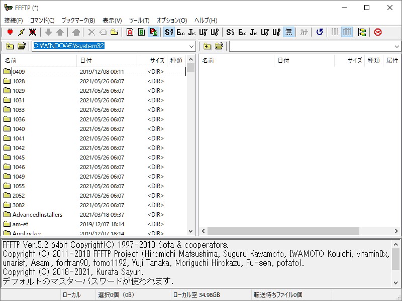Image resolution: width=402 pixels, height=301 pixels.
Task: Change local directory via the open-folder icon
Action: point(22,46)
